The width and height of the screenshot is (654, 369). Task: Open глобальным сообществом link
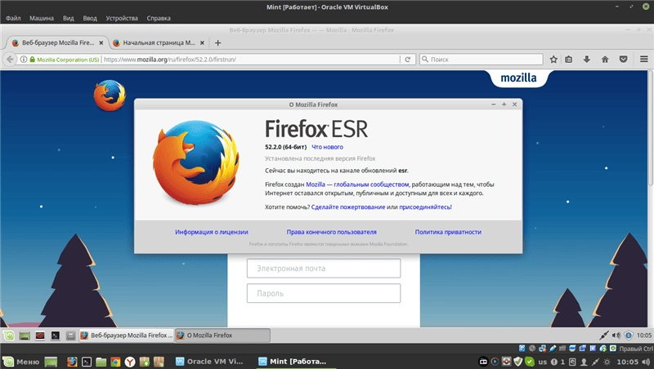pos(371,184)
